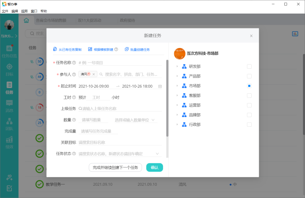Click the home icon tab
The width and height of the screenshot is (305, 198).
click(26, 20)
